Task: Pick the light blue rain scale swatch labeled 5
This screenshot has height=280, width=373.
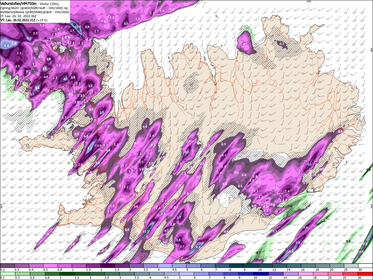Action: [x=186, y=274]
